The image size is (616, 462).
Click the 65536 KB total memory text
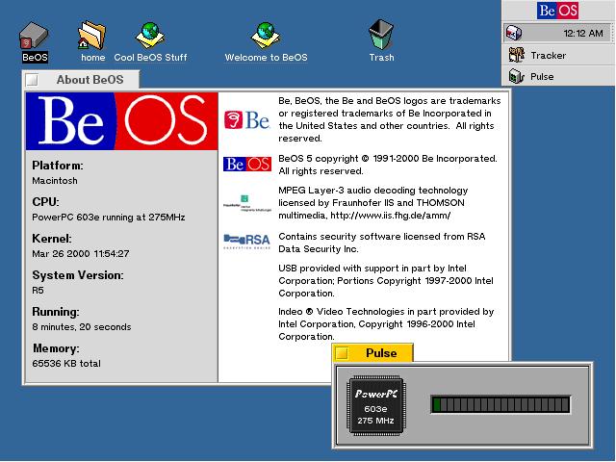(66, 364)
